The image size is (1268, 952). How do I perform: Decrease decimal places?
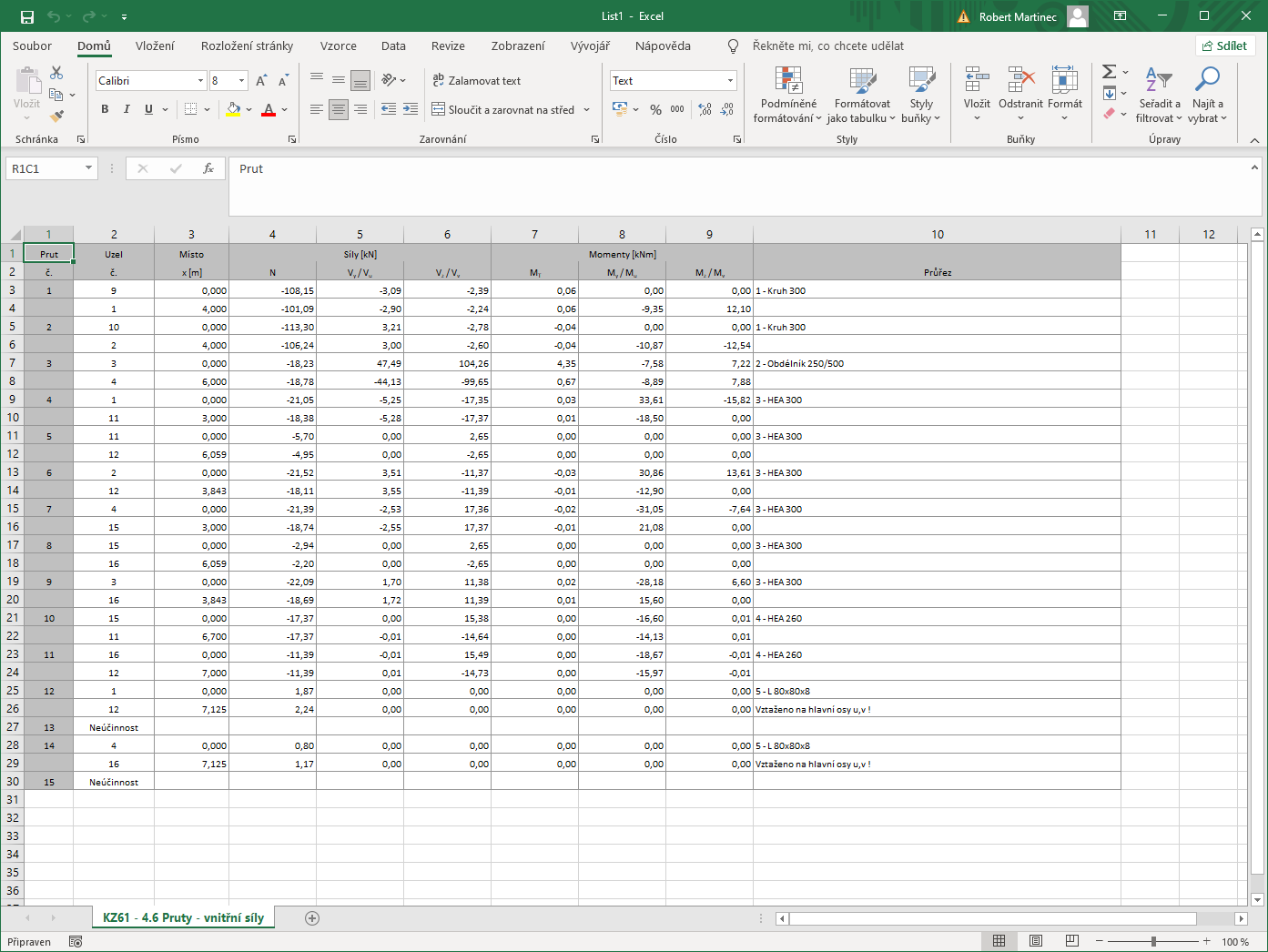point(727,109)
